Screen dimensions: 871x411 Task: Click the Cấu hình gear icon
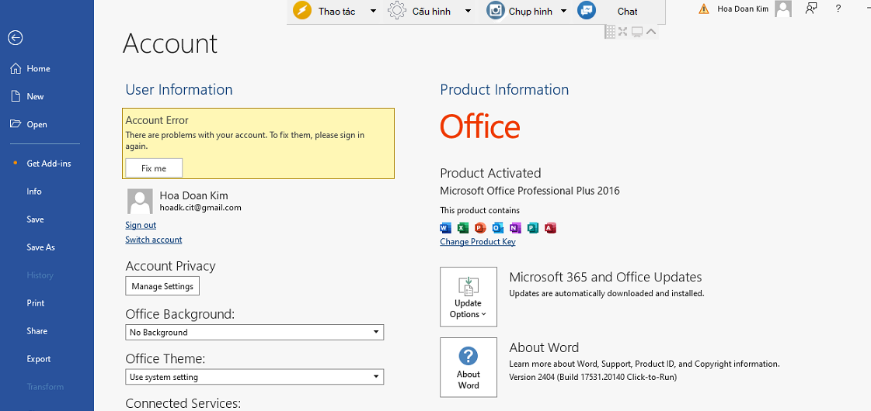[396, 11]
